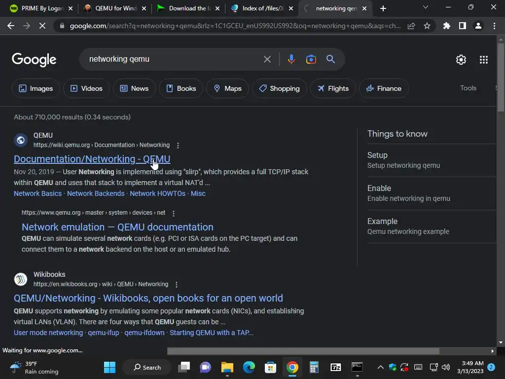Bookmark this page with star icon

tap(427, 26)
